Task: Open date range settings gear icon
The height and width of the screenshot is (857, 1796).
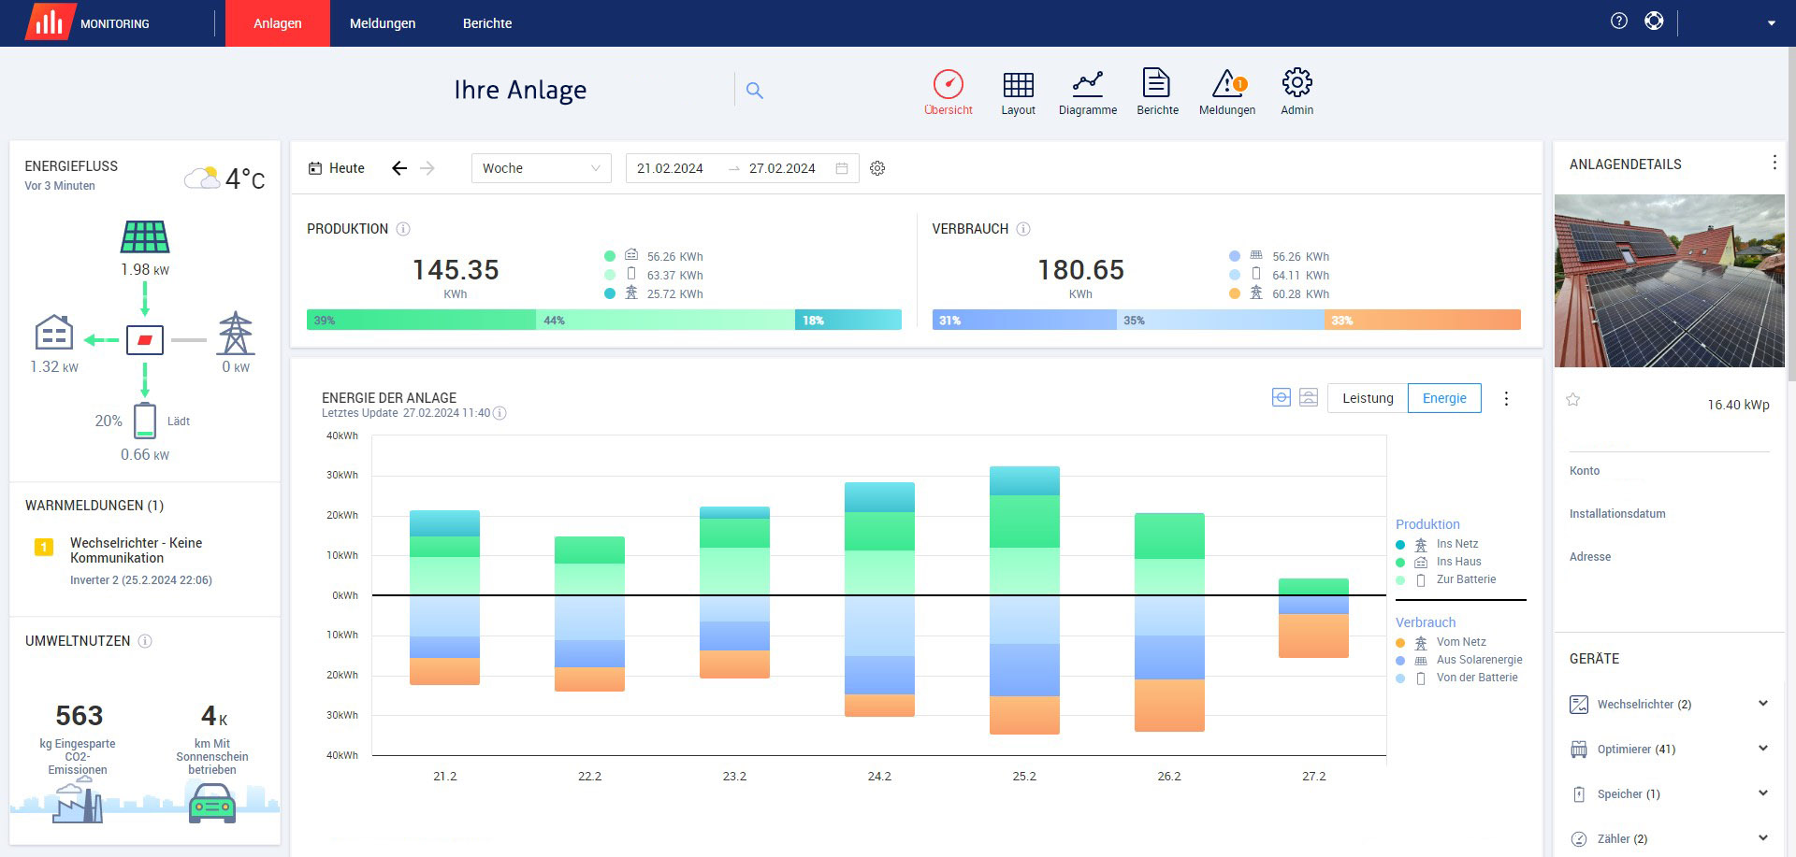Action: 877,168
